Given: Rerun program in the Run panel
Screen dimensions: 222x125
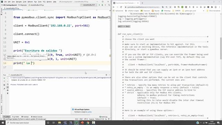Looking at the screenshot, I should click(4, 78).
